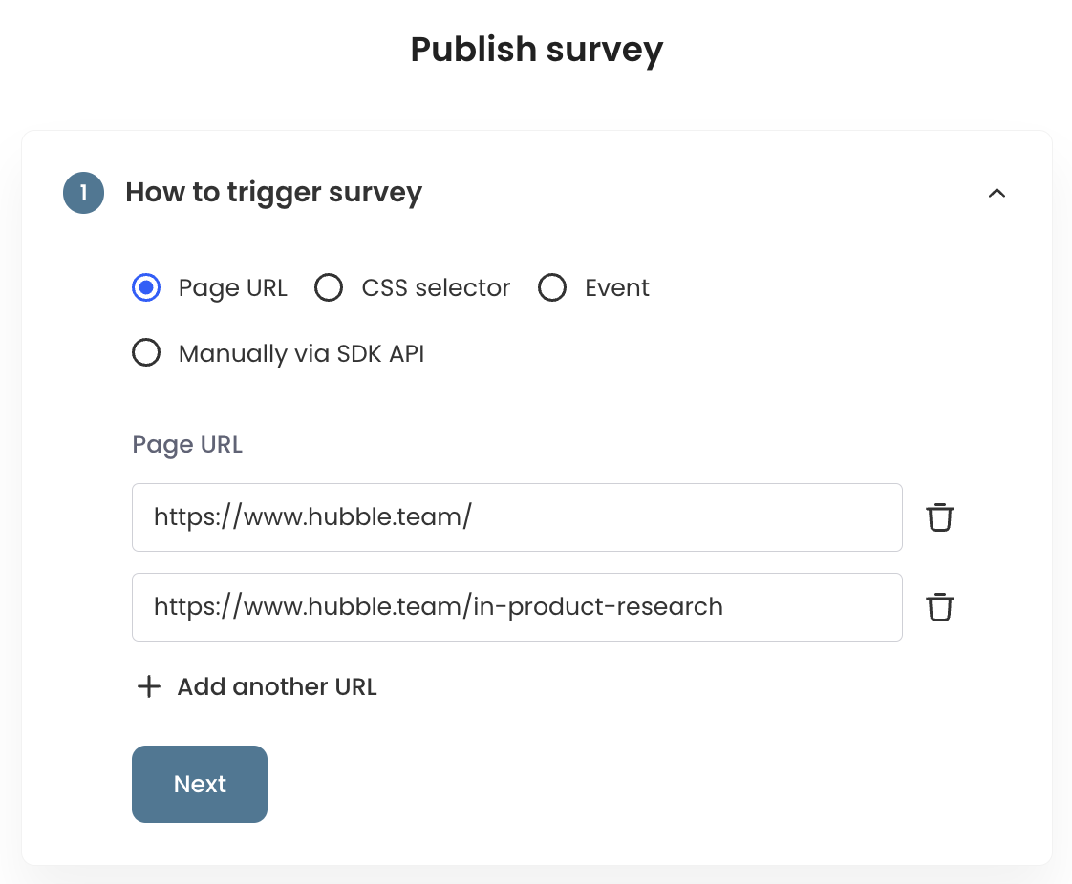
Task: Choose the Event trigger radio option
Action: [552, 288]
